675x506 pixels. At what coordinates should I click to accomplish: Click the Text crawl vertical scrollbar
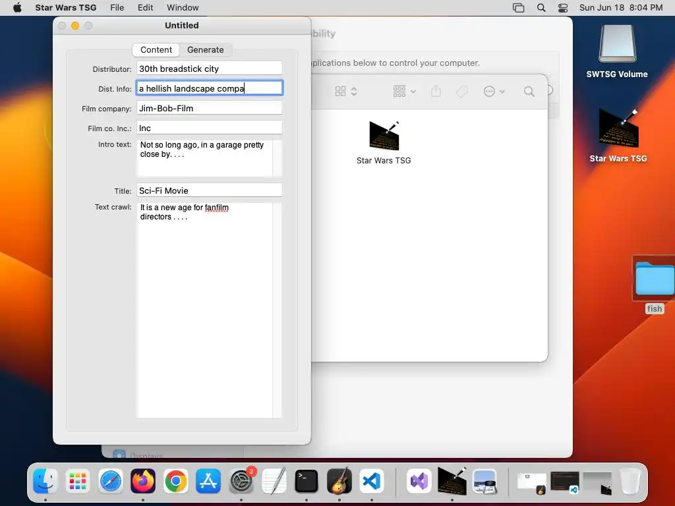[278, 310]
